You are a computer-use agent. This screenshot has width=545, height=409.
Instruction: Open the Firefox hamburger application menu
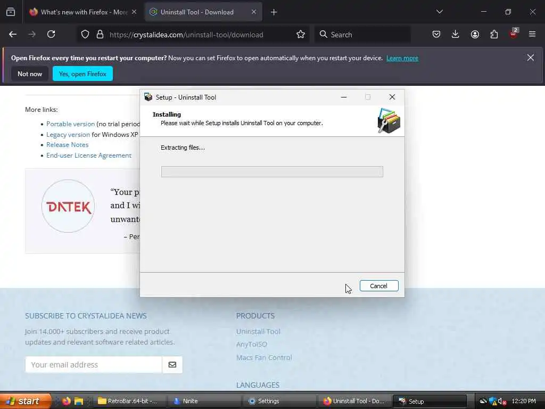click(532, 35)
